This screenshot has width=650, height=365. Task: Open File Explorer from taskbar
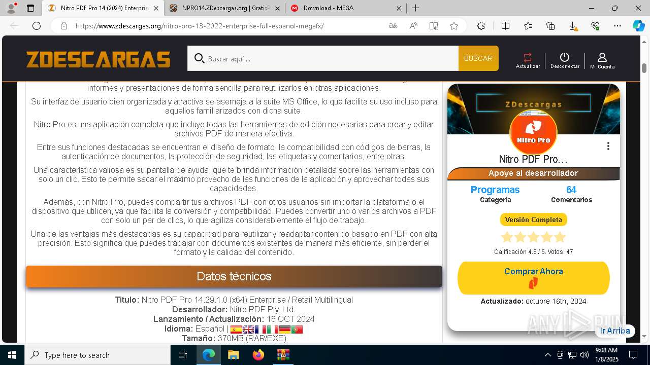coord(233,355)
